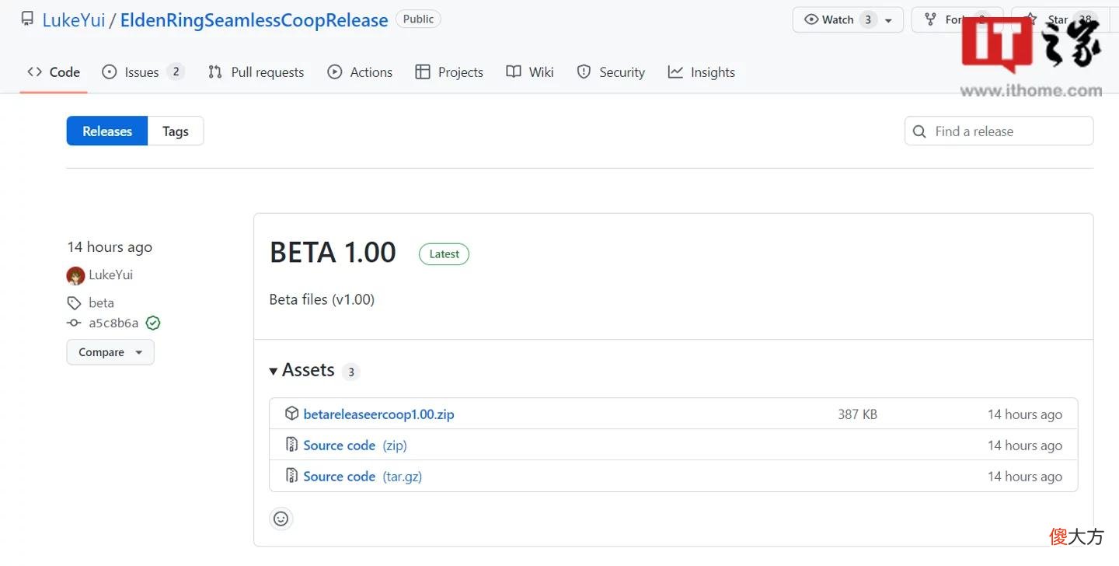Download betareleaseercoop1.00.zip
This screenshot has height=566, width=1119.
[378, 414]
